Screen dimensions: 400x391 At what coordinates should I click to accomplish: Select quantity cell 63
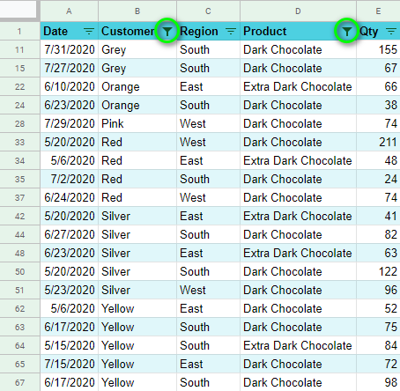pos(378,253)
